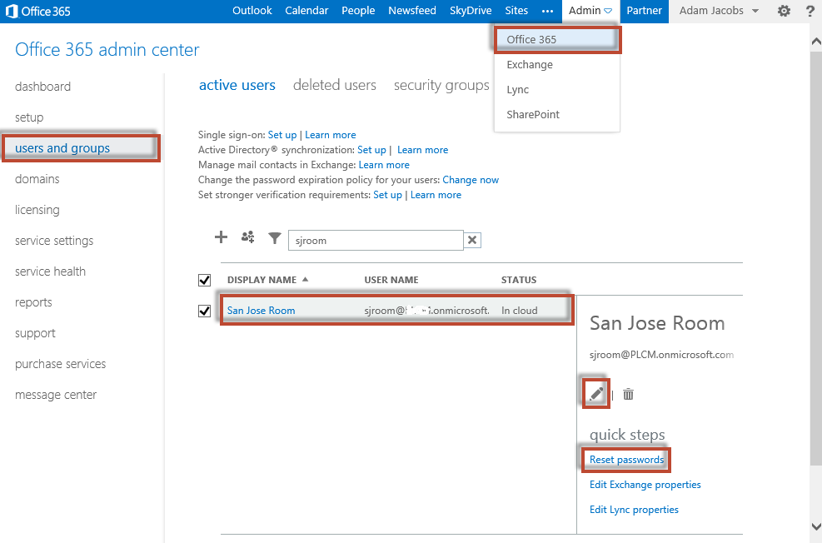Choose Office 365 from the Admin menu

pyautogui.click(x=556, y=39)
